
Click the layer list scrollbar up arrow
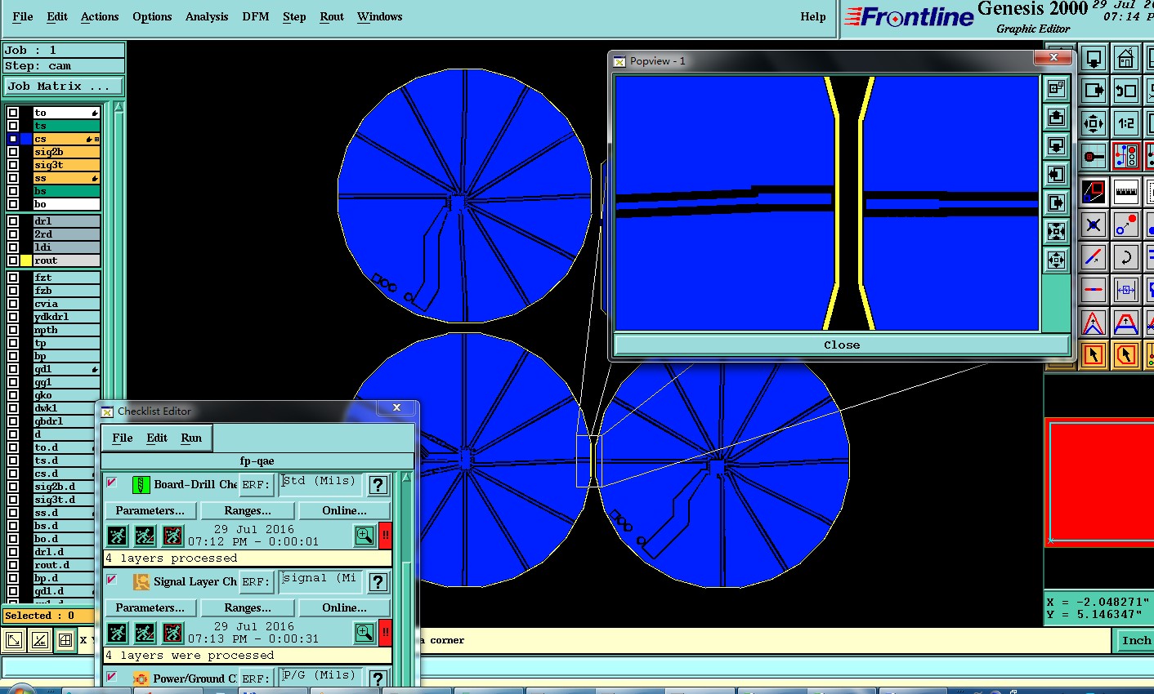(x=119, y=108)
